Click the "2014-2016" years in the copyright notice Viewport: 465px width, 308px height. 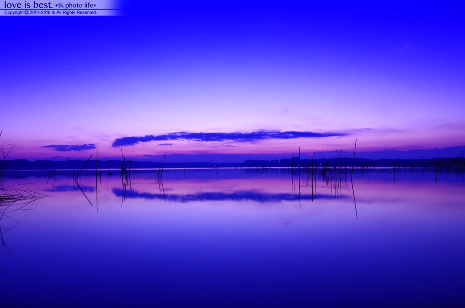(x=40, y=13)
